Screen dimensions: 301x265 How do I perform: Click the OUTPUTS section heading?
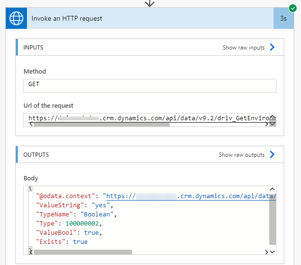pyautogui.click(x=36, y=155)
